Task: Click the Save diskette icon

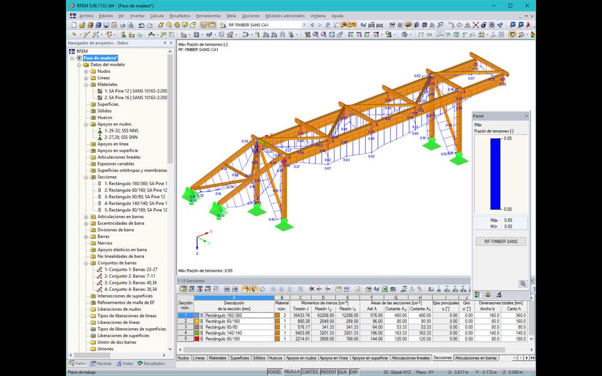Action: point(107,25)
